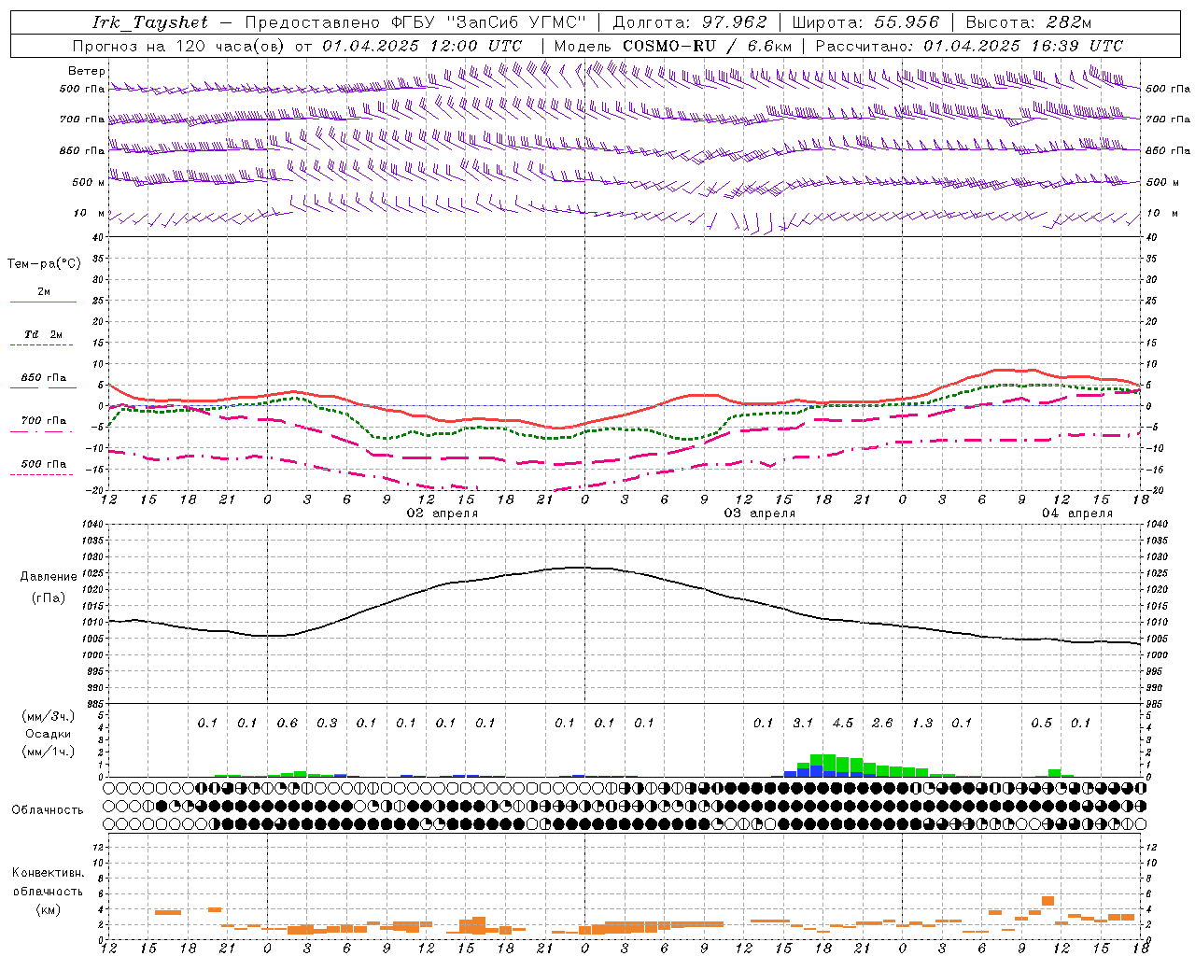The image size is (1195, 956).
Task: Click the Рассчитано: 01.04.2025 16:39 UTC timestamp
Action: pyautogui.click(x=969, y=46)
